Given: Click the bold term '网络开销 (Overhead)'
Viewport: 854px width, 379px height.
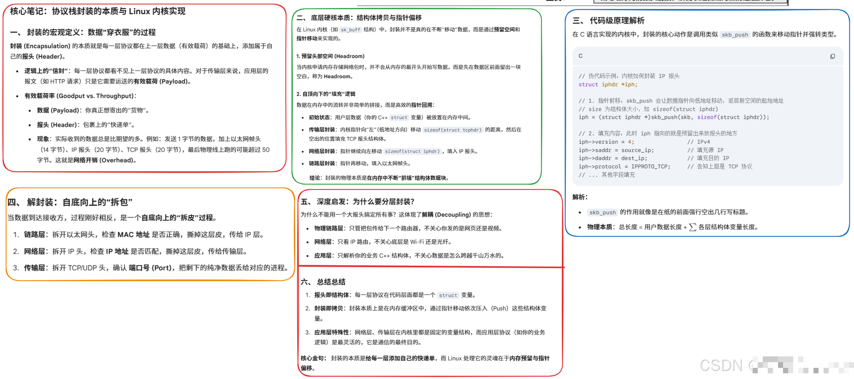Looking at the screenshot, I should 104,160.
